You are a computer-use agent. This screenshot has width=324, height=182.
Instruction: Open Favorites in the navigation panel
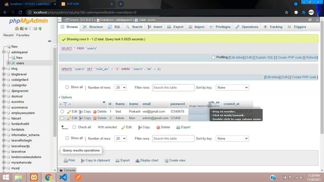pos(23,35)
